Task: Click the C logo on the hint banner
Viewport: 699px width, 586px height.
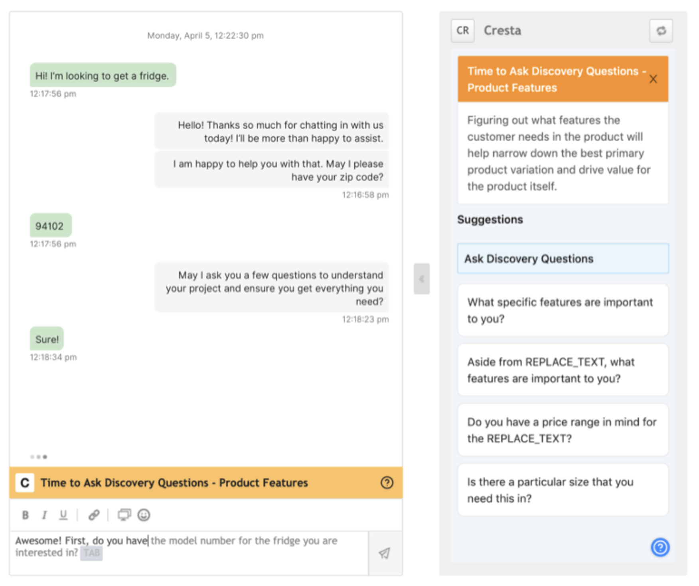Action: [25, 483]
